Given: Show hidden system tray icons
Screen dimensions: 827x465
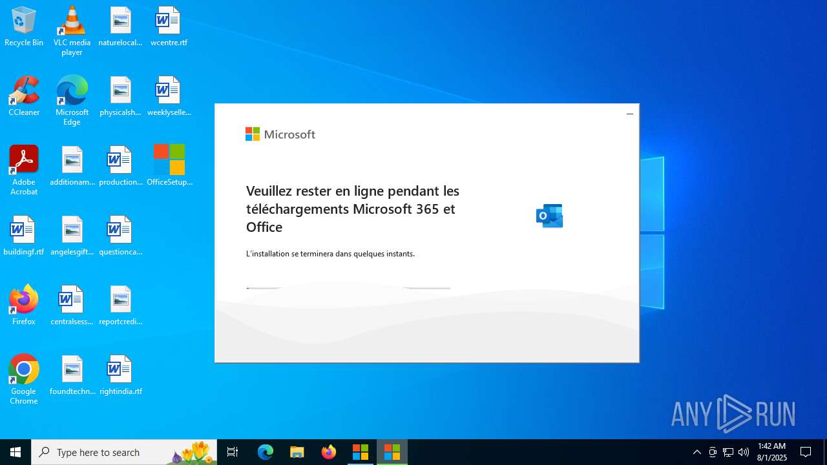Looking at the screenshot, I should (696, 452).
